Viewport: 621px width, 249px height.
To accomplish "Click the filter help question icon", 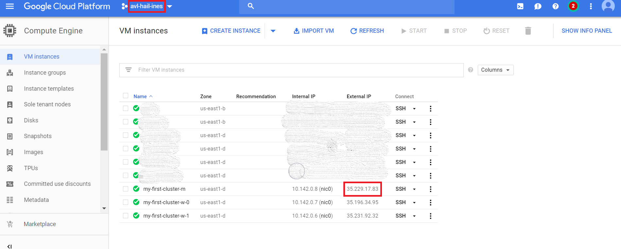I will click(471, 70).
